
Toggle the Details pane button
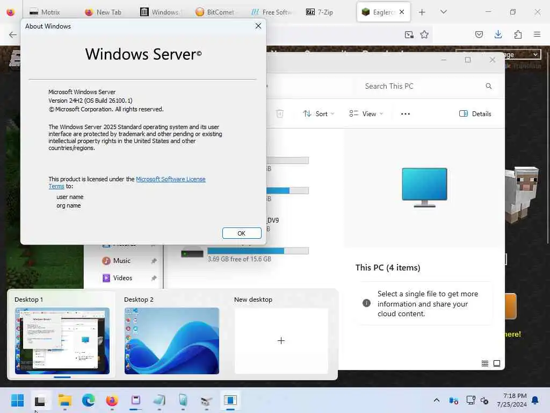475,114
